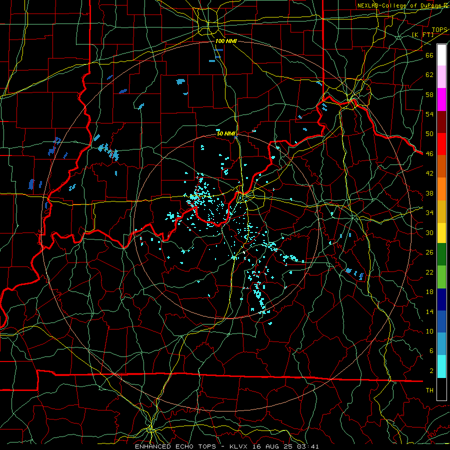The height and width of the screenshot is (450, 450).
Task: Click the "2" legend value
Action: 431,371
